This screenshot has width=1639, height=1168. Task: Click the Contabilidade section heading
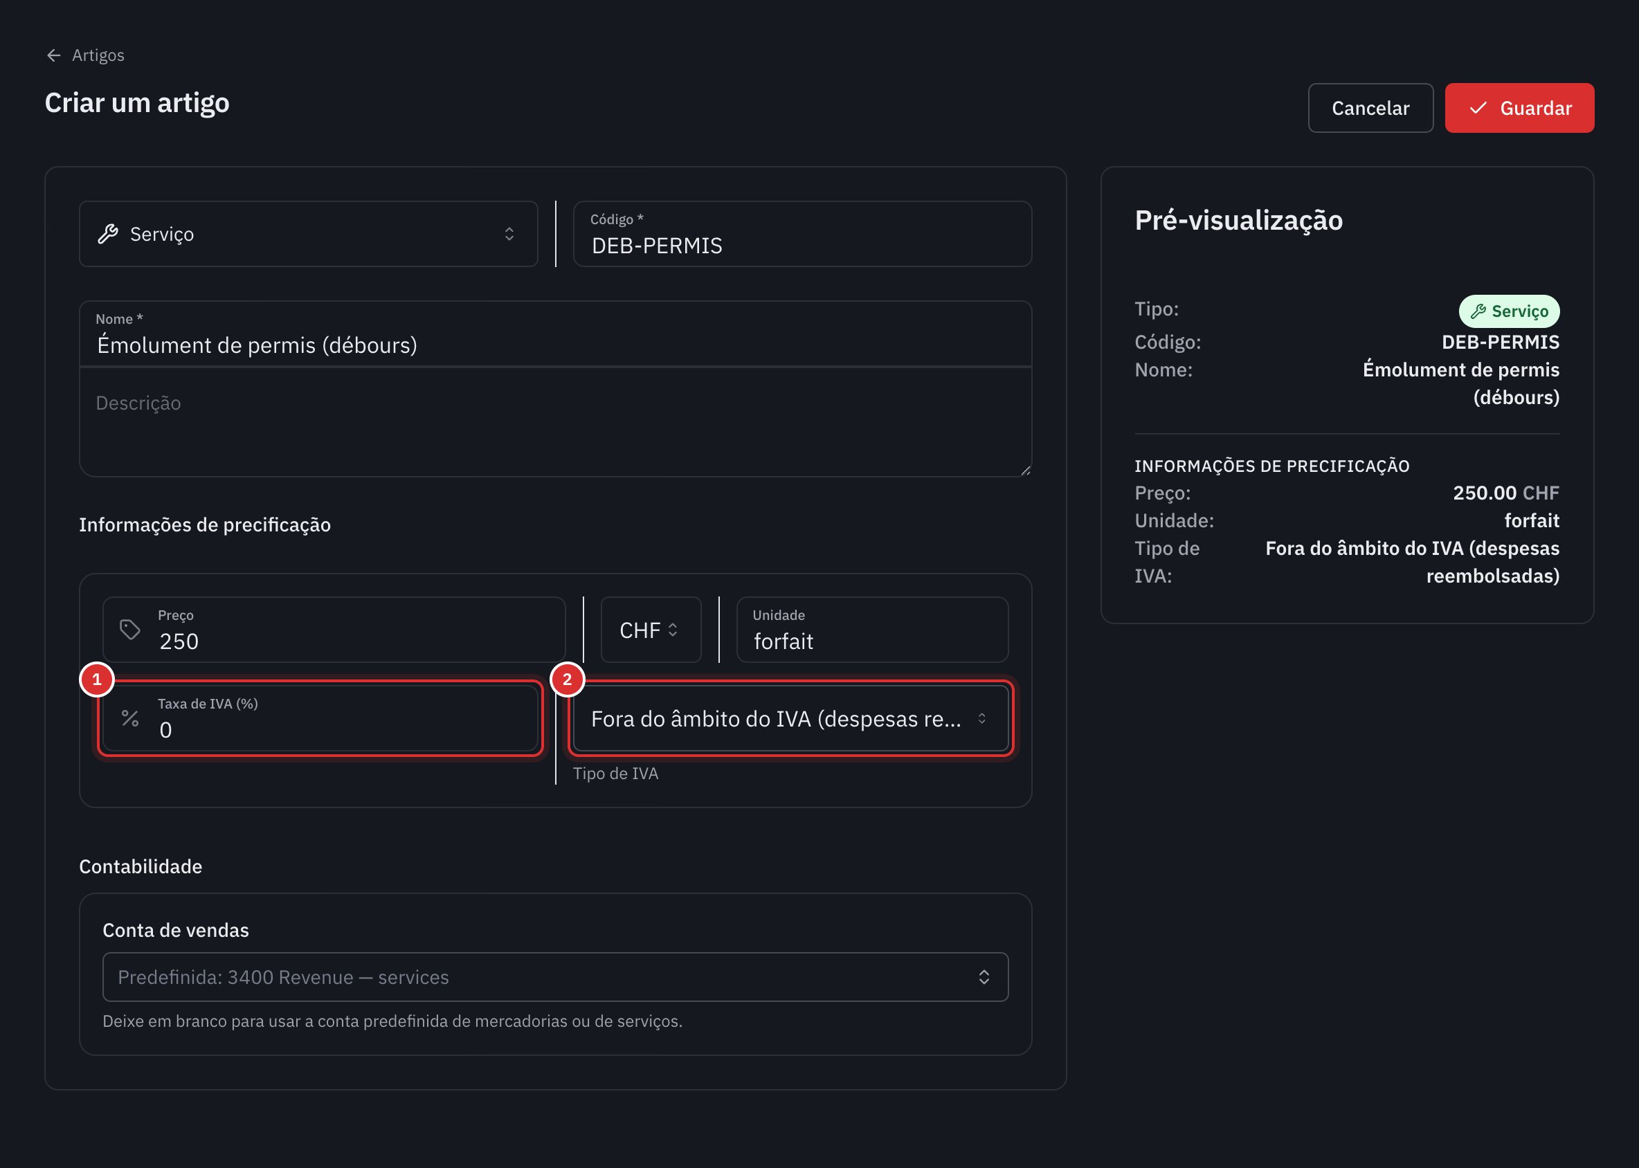[141, 866]
